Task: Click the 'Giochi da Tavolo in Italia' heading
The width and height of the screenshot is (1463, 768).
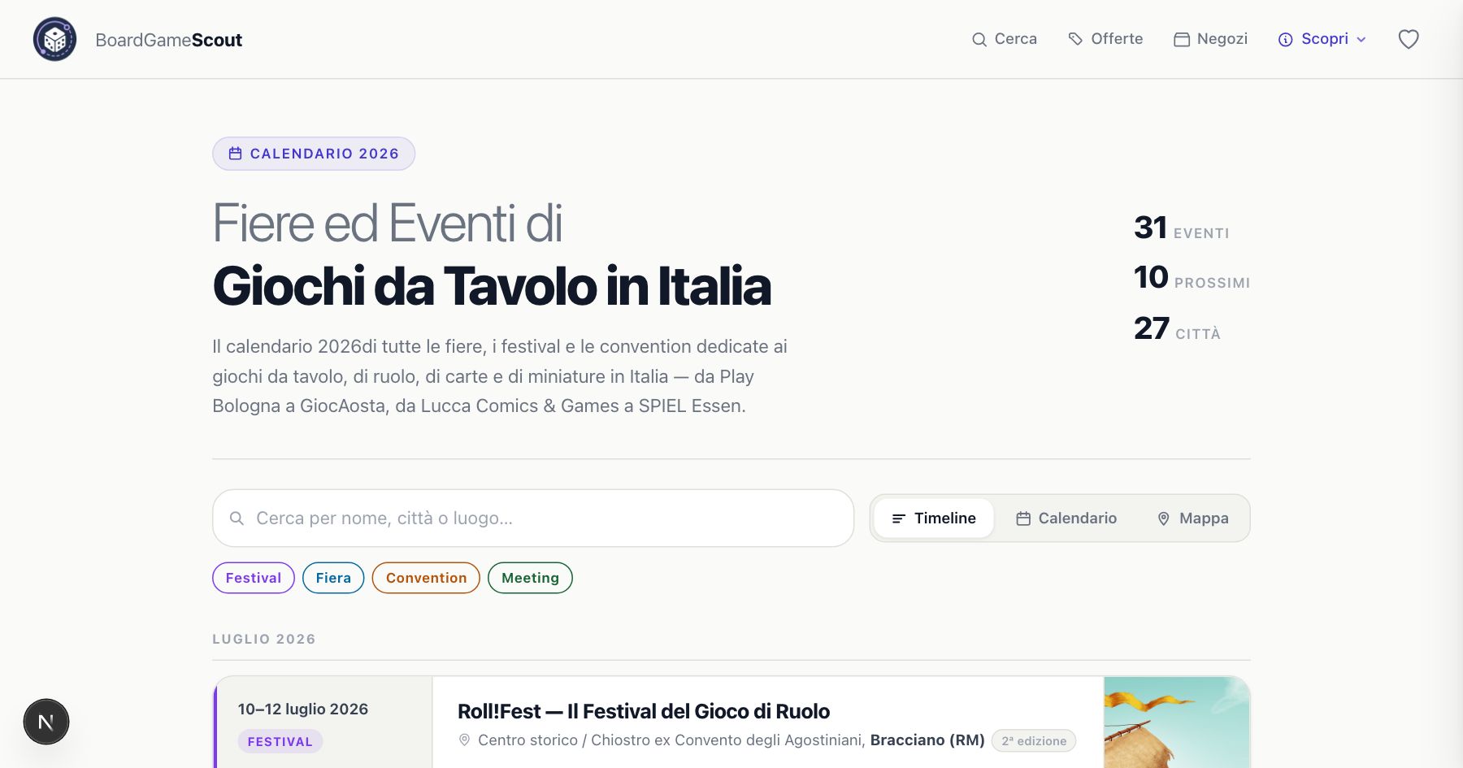Action: 492,286
